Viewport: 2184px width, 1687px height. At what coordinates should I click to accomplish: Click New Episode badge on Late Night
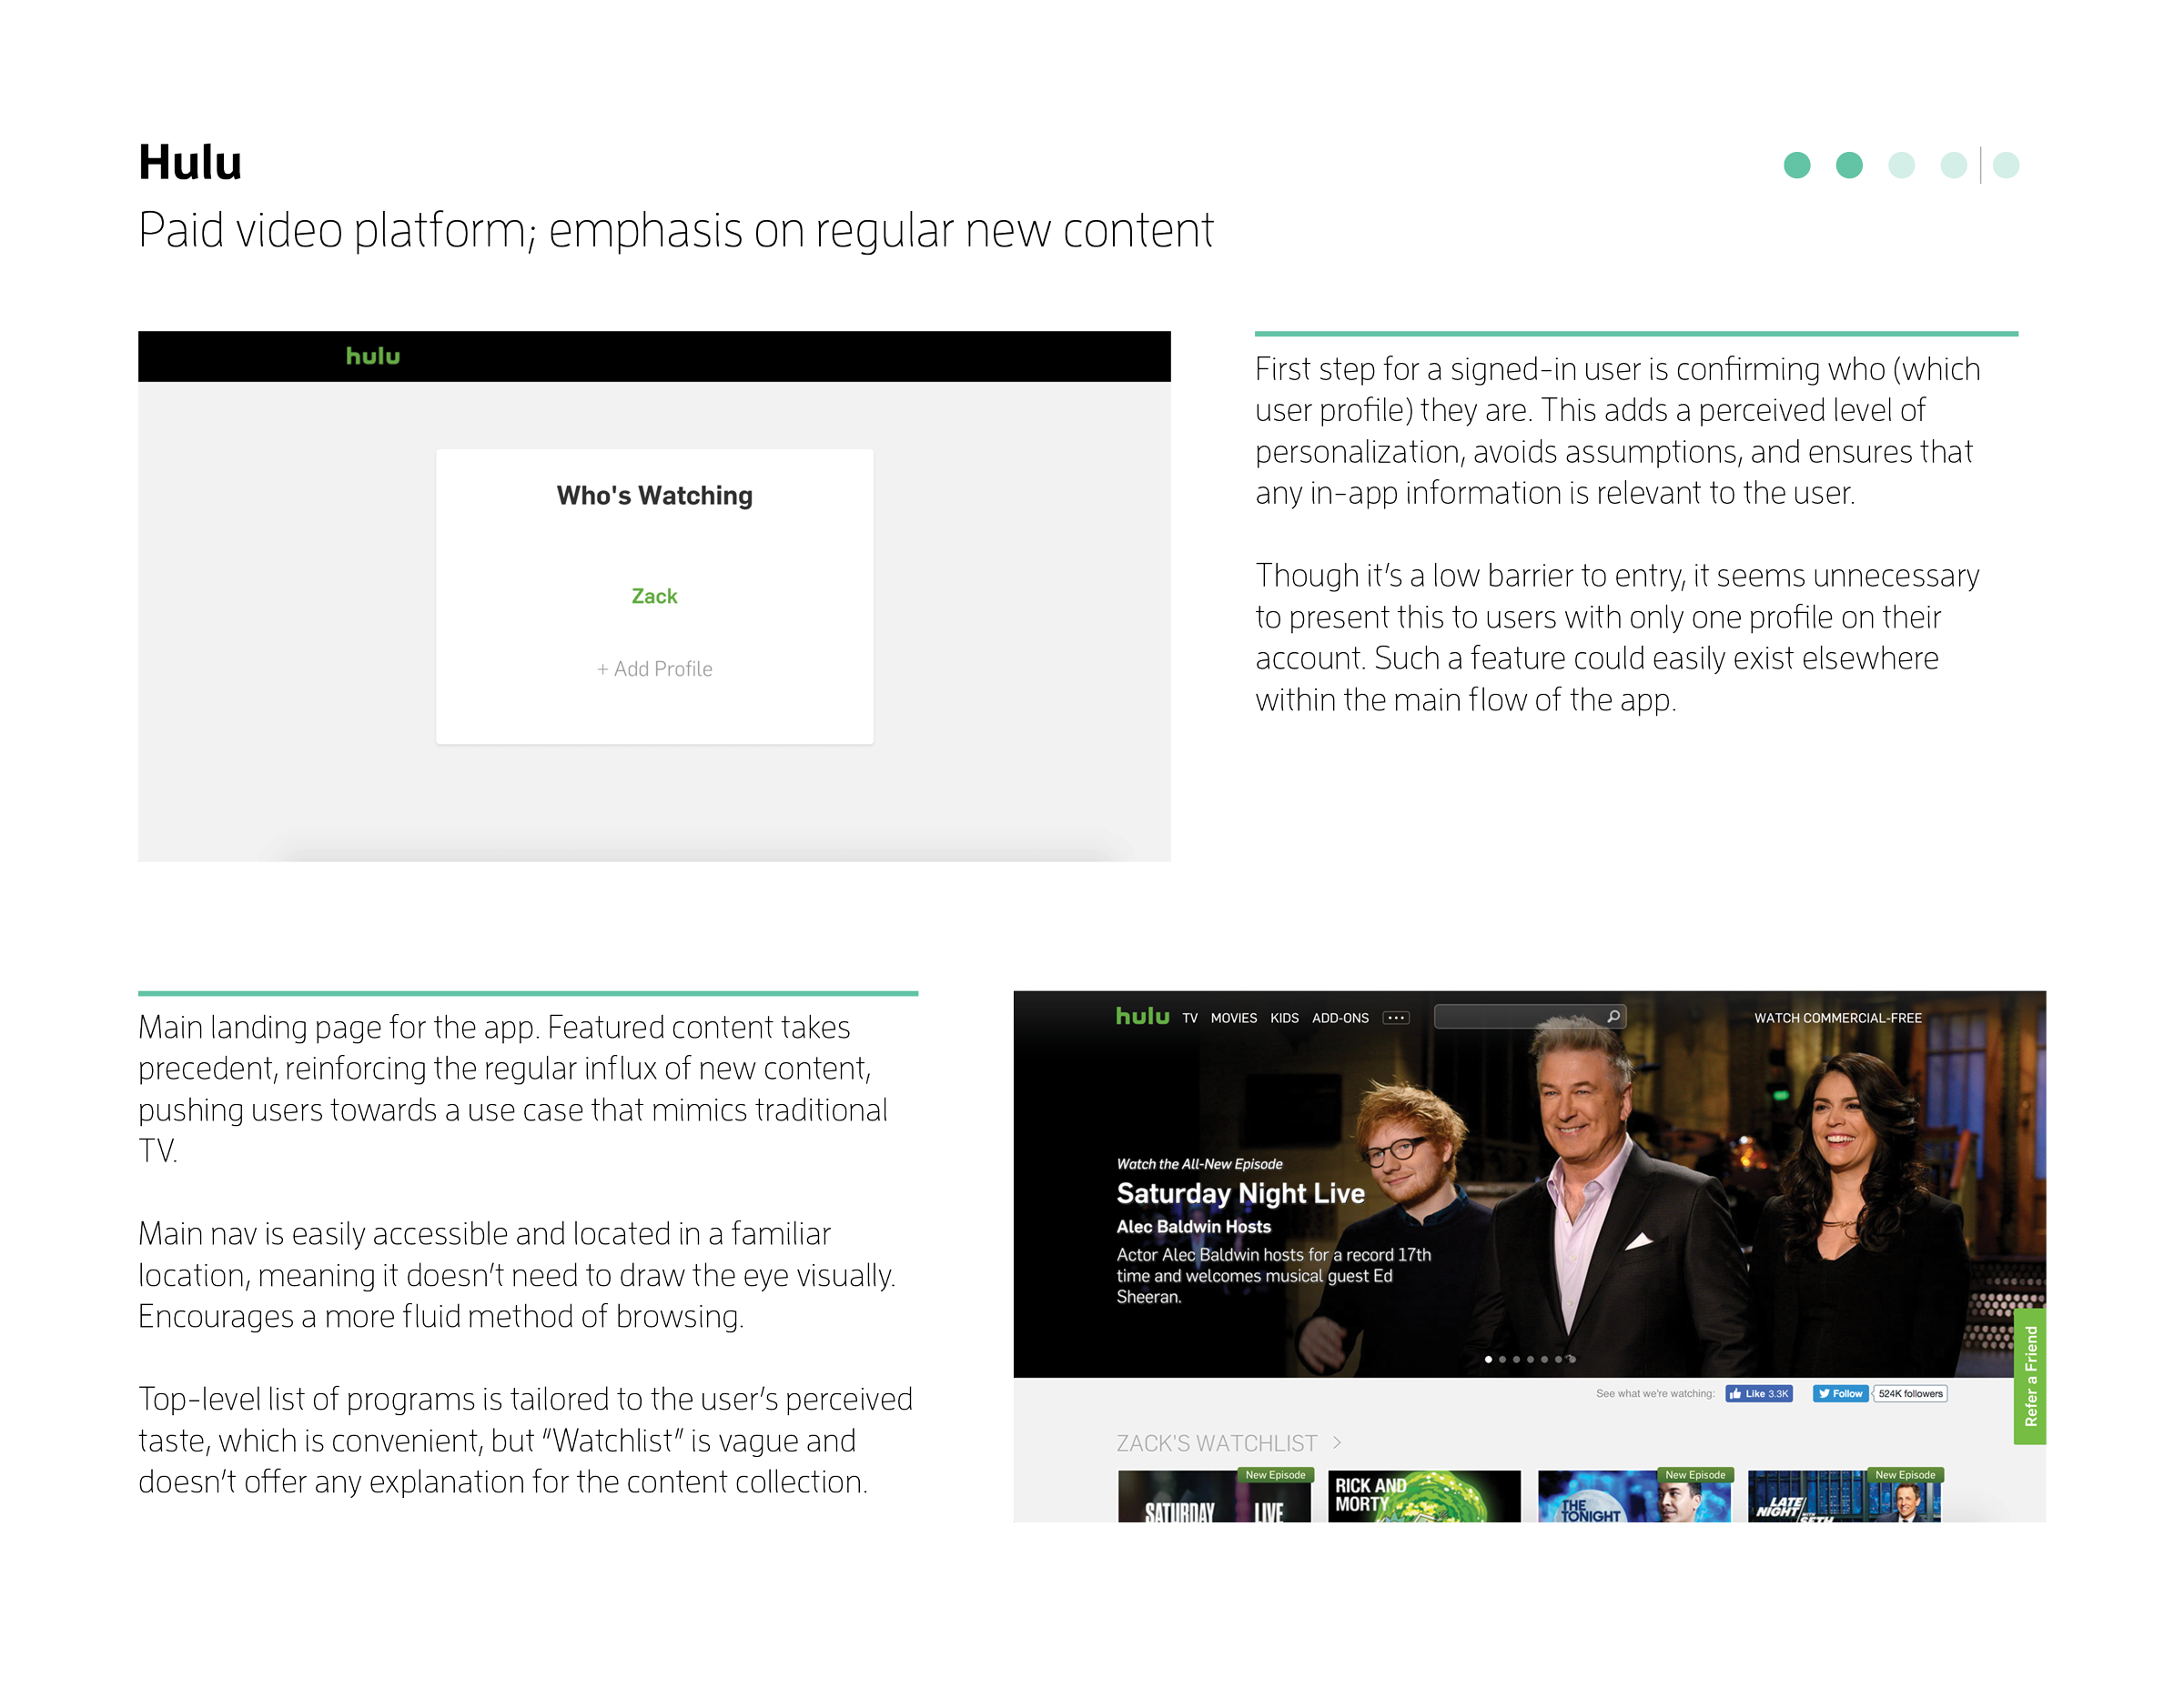point(1905,1475)
